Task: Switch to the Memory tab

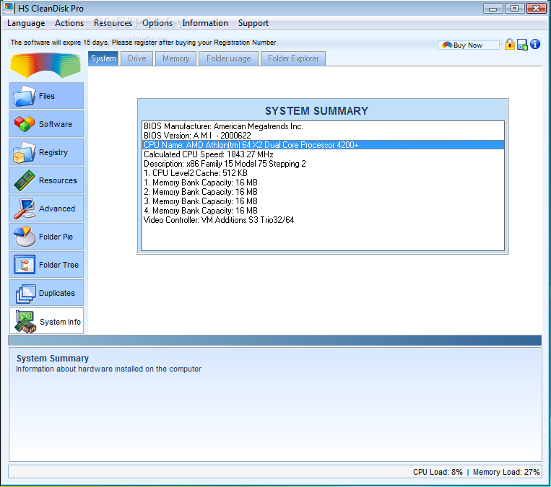Action: click(x=176, y=58)
